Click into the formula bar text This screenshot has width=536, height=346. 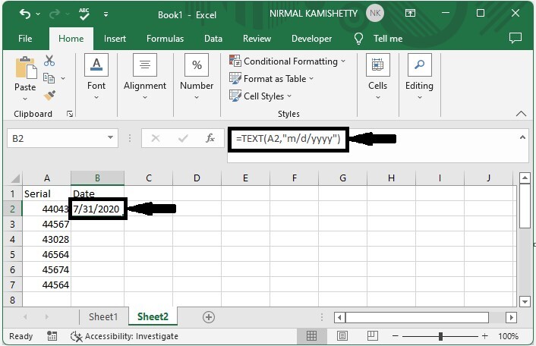click(x=288, y=139)
